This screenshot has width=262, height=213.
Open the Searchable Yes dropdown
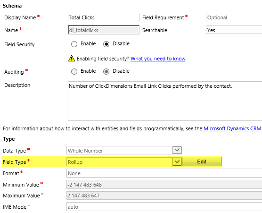(x=234, y=30)
